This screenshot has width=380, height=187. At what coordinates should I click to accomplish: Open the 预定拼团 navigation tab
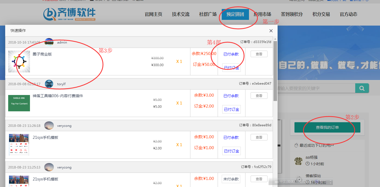235,14
